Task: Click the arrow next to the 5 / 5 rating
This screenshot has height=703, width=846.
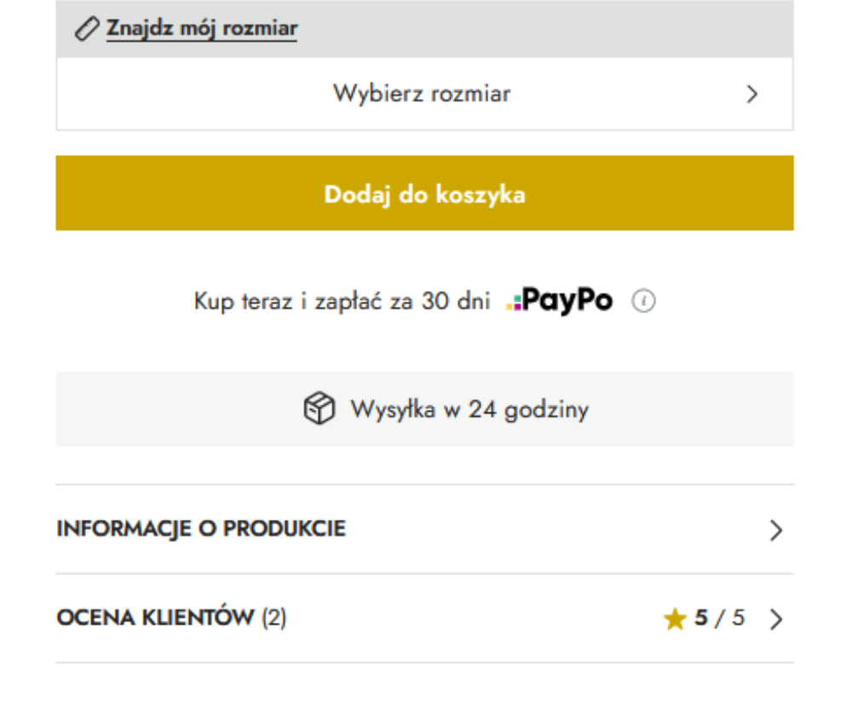Action: tap(776, 619)
